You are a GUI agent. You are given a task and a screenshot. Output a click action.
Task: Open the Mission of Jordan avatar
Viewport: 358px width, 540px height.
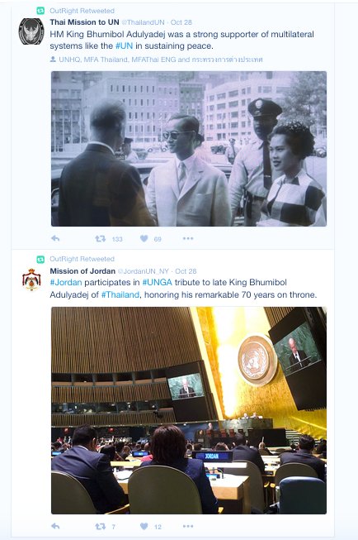point(31,280)
